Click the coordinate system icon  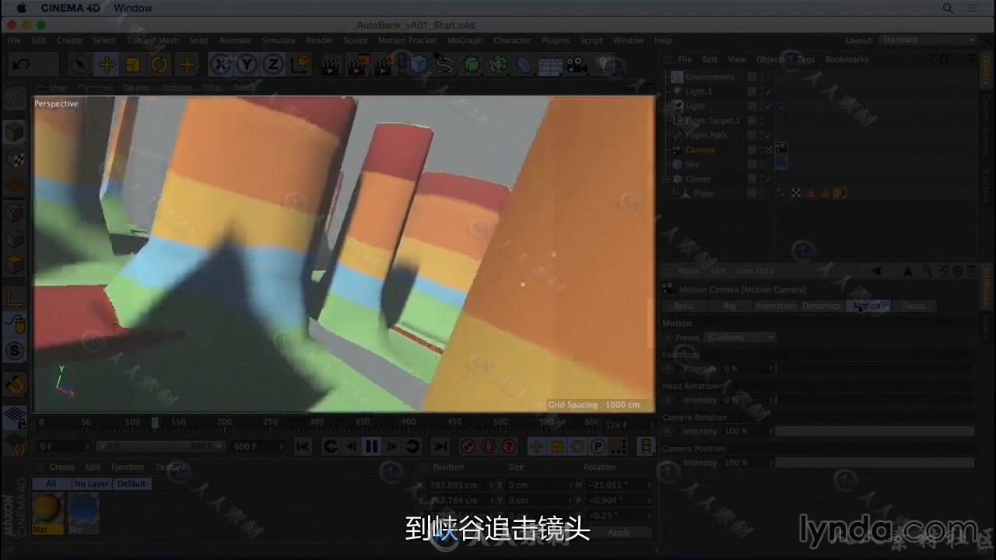tap(300, 65)
